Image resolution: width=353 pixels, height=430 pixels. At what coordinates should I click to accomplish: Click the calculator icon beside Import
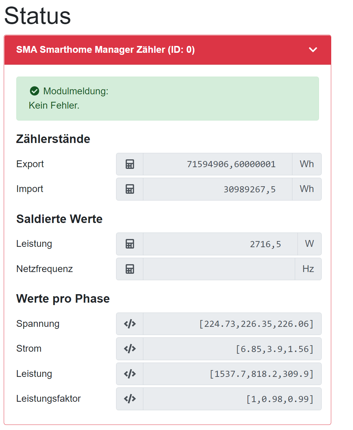point(130,189)
